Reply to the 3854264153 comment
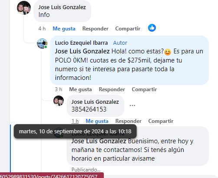This screenshot has width=218, height=178. (x=129, y=121)
